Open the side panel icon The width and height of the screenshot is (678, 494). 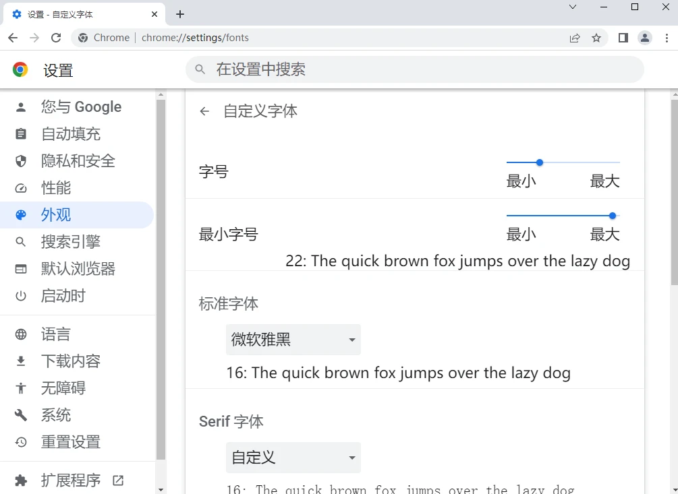[623, 38]
